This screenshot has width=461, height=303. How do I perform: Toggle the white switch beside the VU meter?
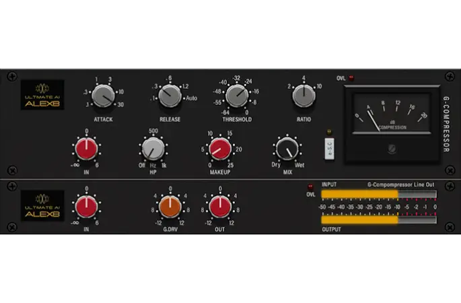(x=330, y=148)
